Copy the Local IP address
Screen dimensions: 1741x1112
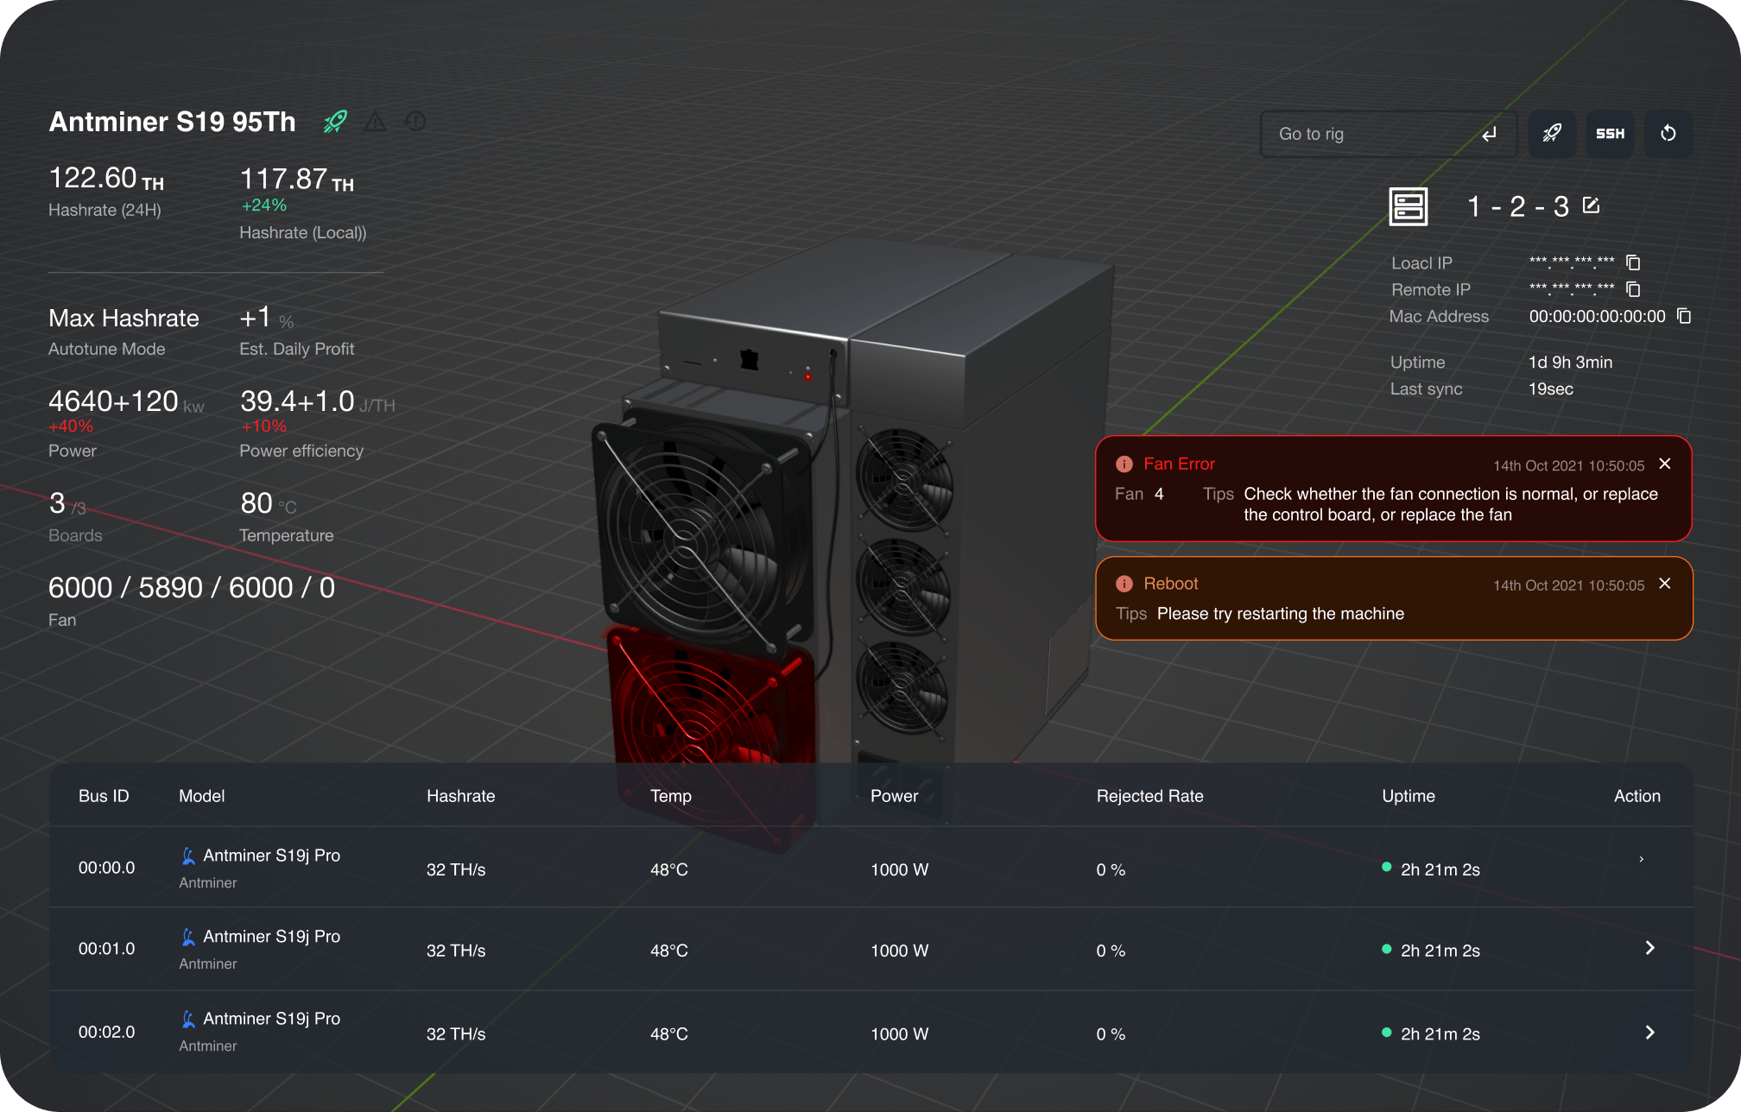point(1633,262)
